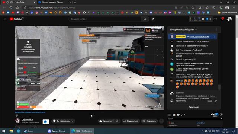Open the YouTube notifications bell

point(222,19)
